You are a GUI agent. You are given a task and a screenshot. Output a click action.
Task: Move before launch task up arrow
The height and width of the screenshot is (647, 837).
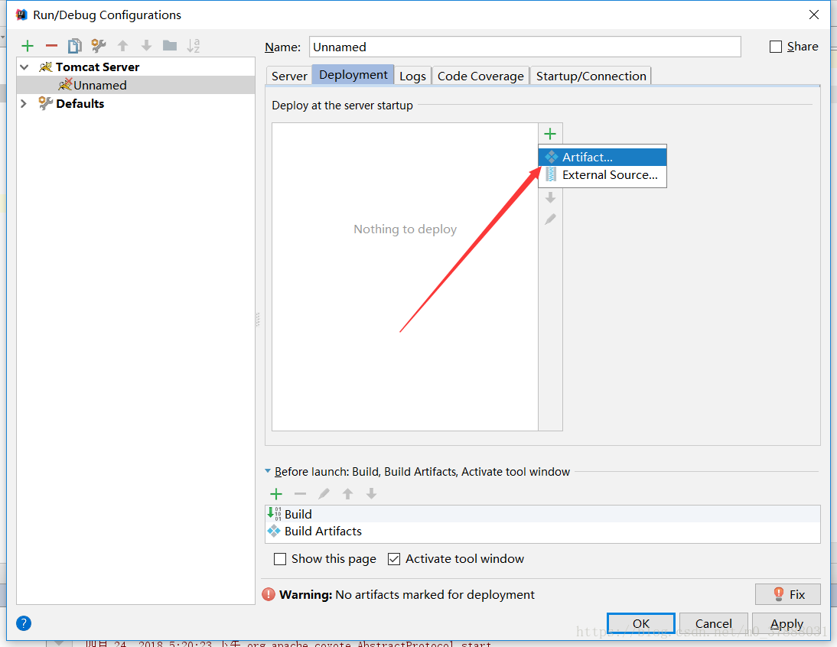click(x=347, y=494)
